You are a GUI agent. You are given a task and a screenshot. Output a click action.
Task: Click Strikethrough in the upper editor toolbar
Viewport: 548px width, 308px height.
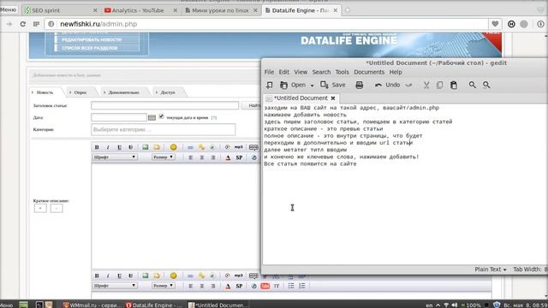130,147
